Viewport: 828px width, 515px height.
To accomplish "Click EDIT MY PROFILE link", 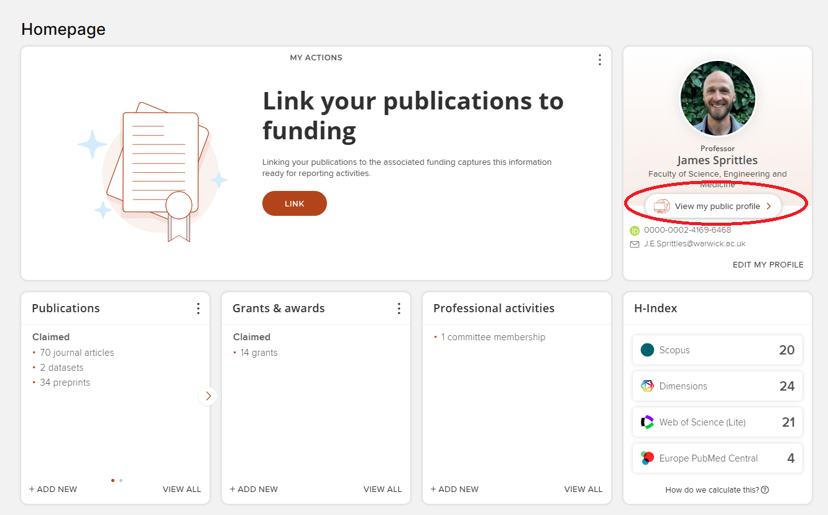I will pyautogui.click(x=768, y=265).
